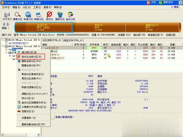Screen dimensions: 183x137
Task: Click the Search Partition (搜索分区) magnifier icon
Action: (18, 15)
